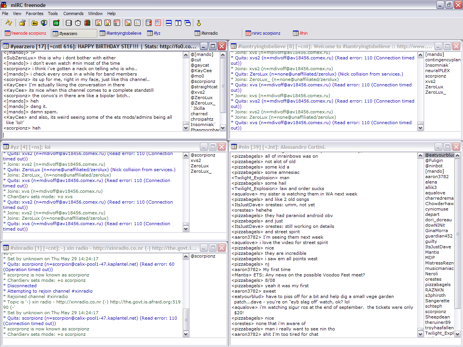Open the colors palette toolbar icon
The image size is (463, 347).
(87, 23)
